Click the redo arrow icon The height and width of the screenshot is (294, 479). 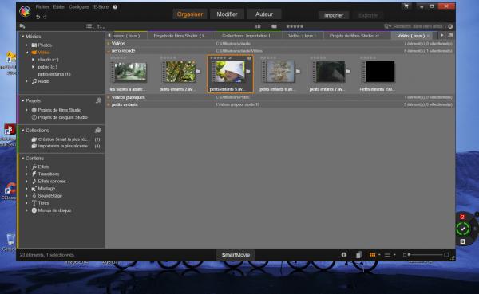45,17
